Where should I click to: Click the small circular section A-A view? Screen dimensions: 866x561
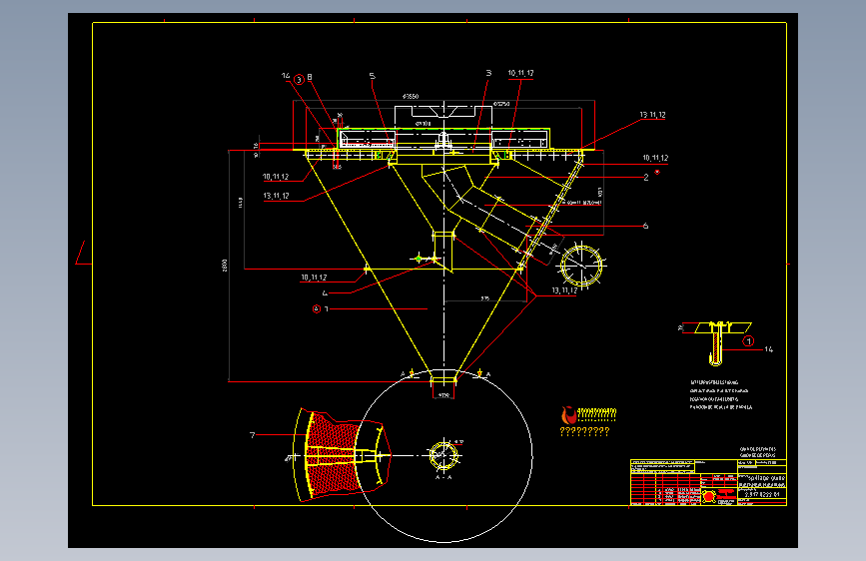[x=443, y=455]
